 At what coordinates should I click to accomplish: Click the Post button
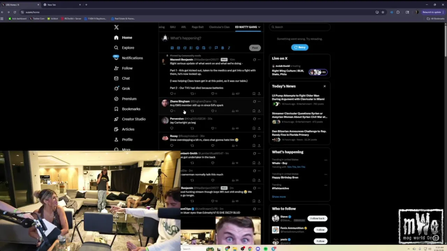[255, 48]
